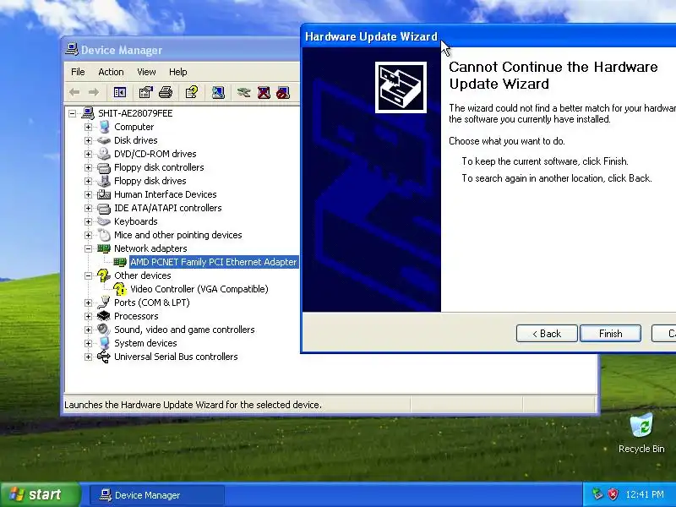Expand the Ports (COM & LPT) node
Screen dimensions: 676x507
[88, 303]
